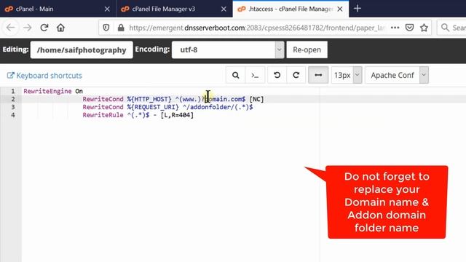Undo the last edit

point(277,75)
